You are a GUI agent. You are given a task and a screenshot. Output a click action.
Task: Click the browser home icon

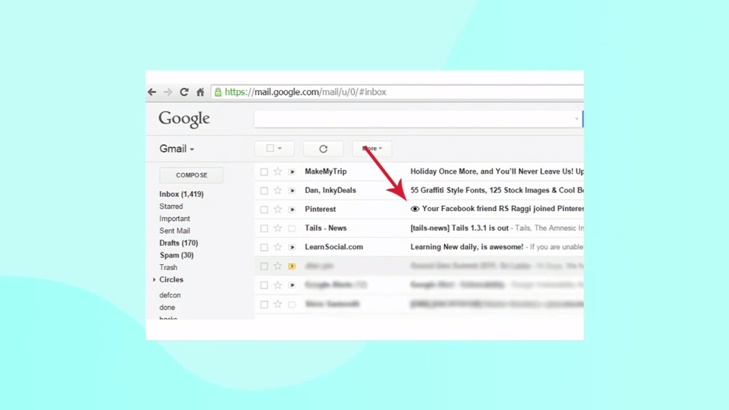[200, 92]
